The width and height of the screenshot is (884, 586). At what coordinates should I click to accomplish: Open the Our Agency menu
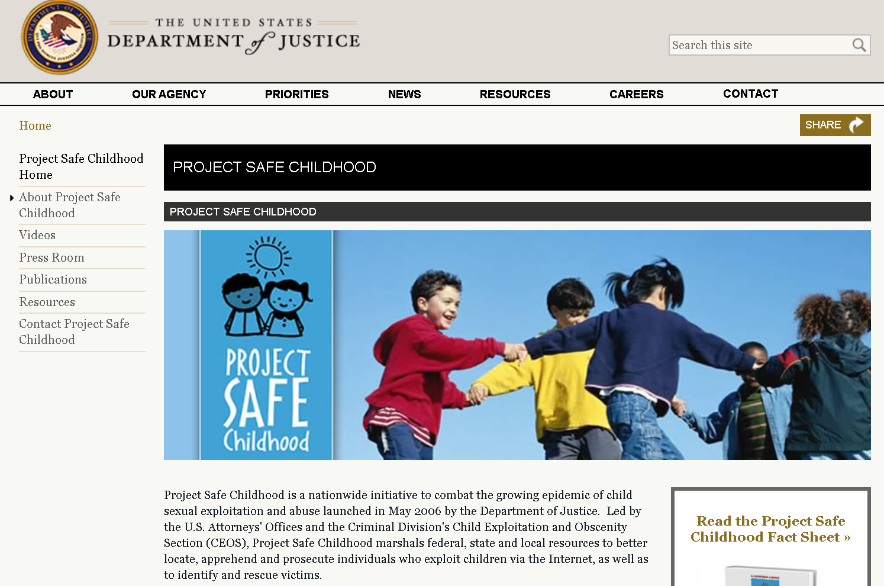click(169, 94)
